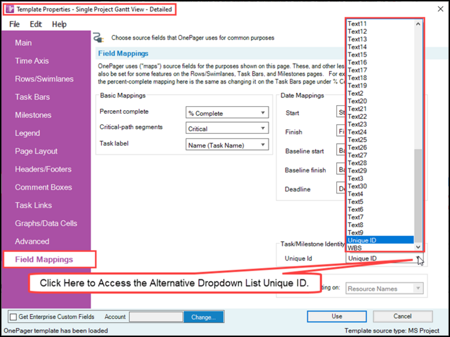This screenshot has width=450, height=337.
Task: Click the Account input field
Action: tap(156, 317)
